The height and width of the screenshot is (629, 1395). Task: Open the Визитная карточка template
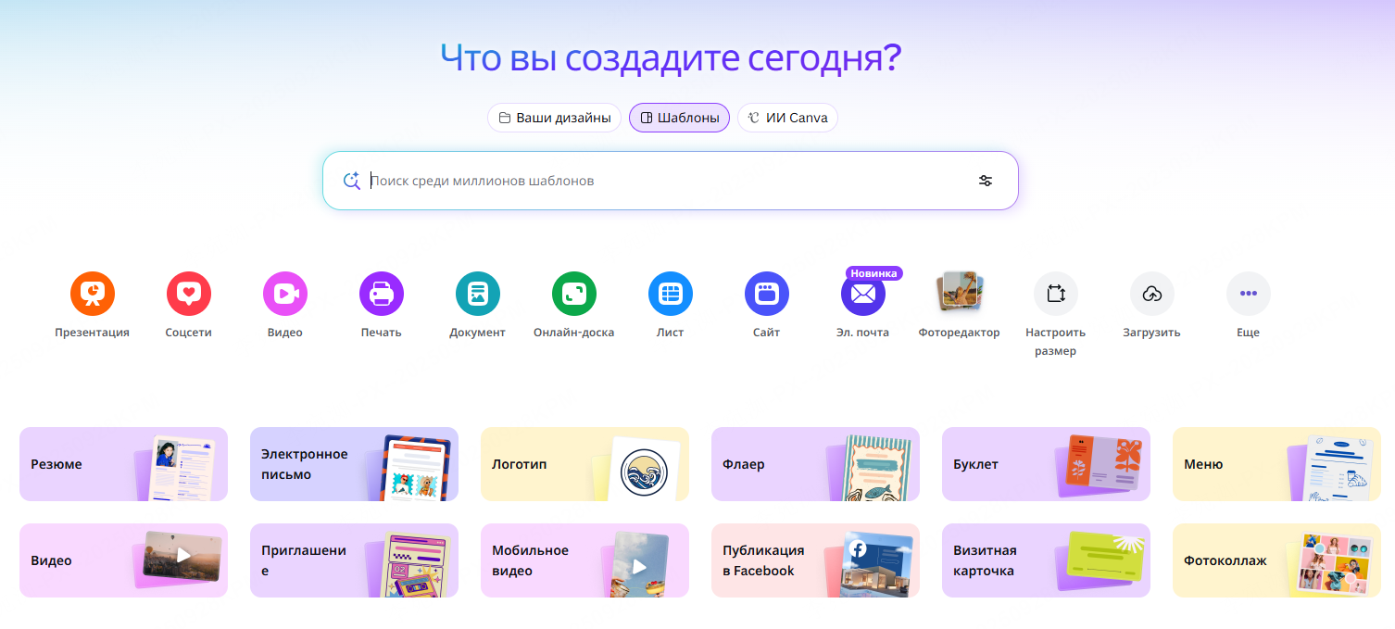(1046, 560)
